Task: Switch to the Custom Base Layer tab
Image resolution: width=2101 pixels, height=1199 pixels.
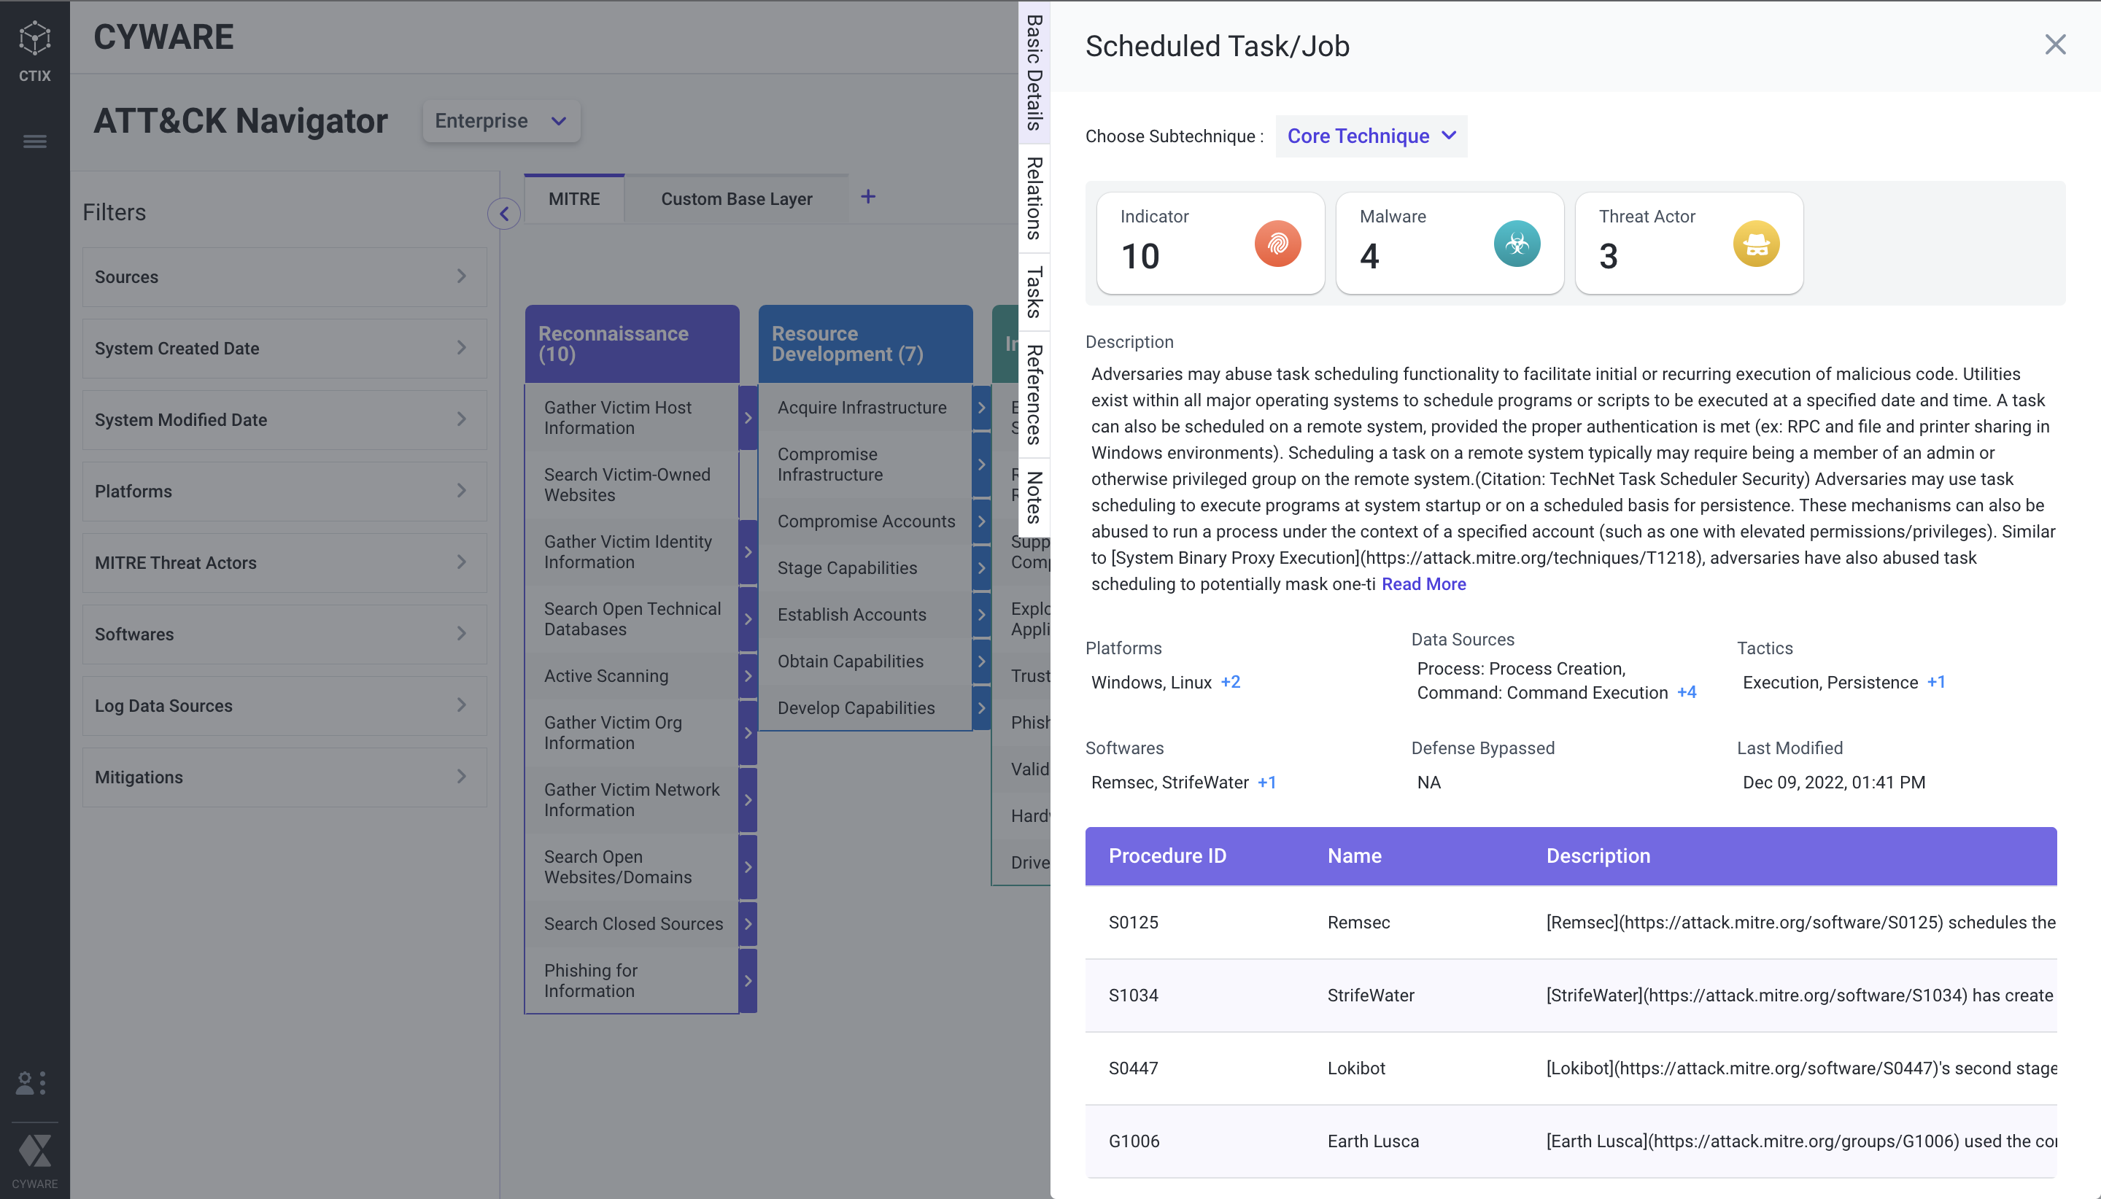Action: point(736,199)
